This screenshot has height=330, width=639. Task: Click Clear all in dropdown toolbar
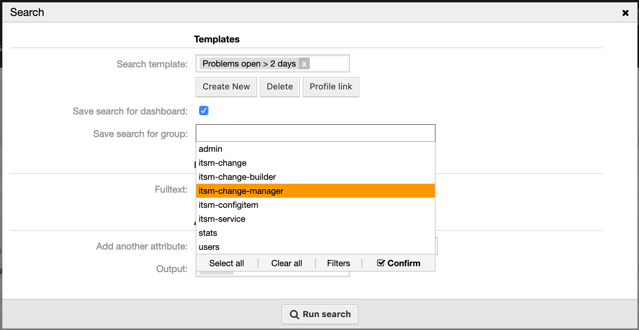click(x=286, y=263)
